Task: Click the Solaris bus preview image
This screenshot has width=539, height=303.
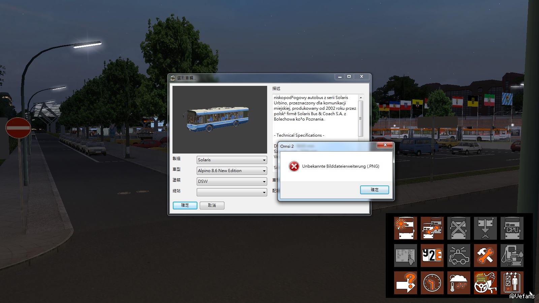Action: 220,120
